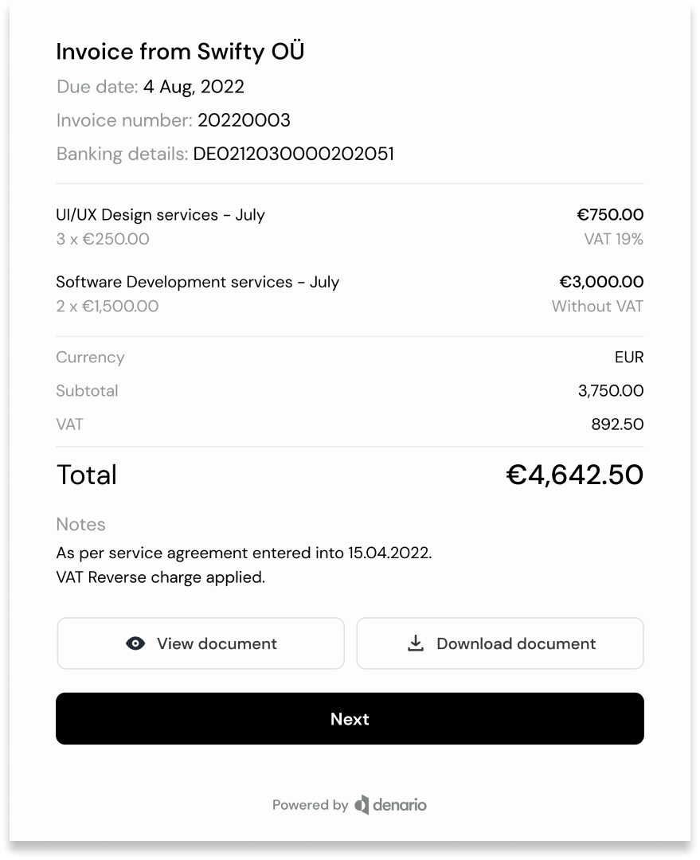
Task: Click the VAT Reverse charge note text
Action: tap(161, 577)
